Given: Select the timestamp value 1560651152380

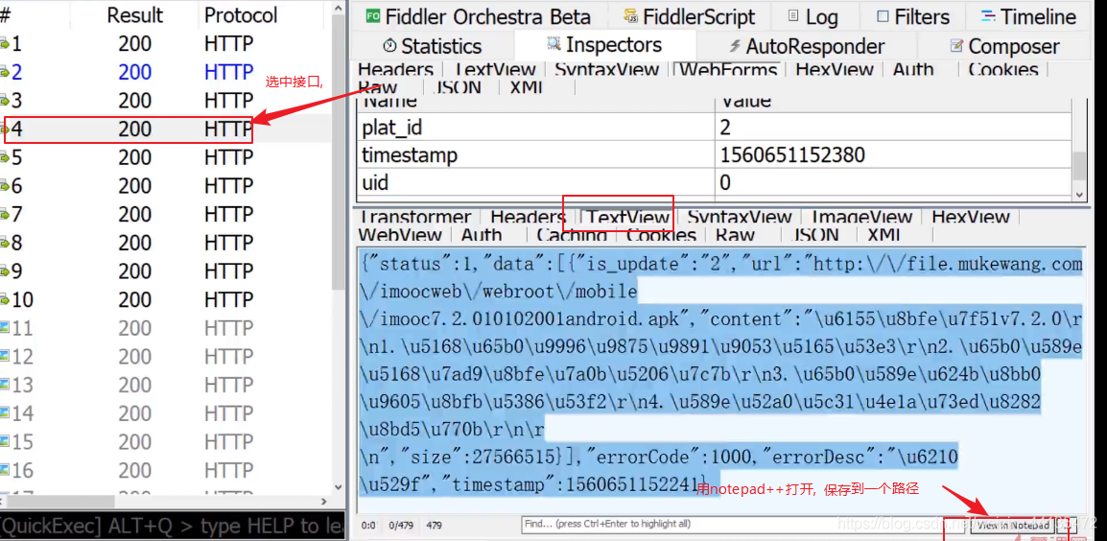Looking at the screenshot, I should (x=792, y=155).
